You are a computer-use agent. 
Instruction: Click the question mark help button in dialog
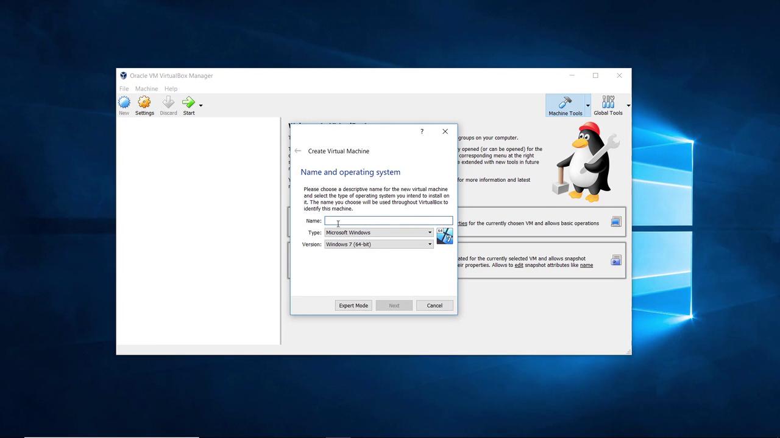422,131
